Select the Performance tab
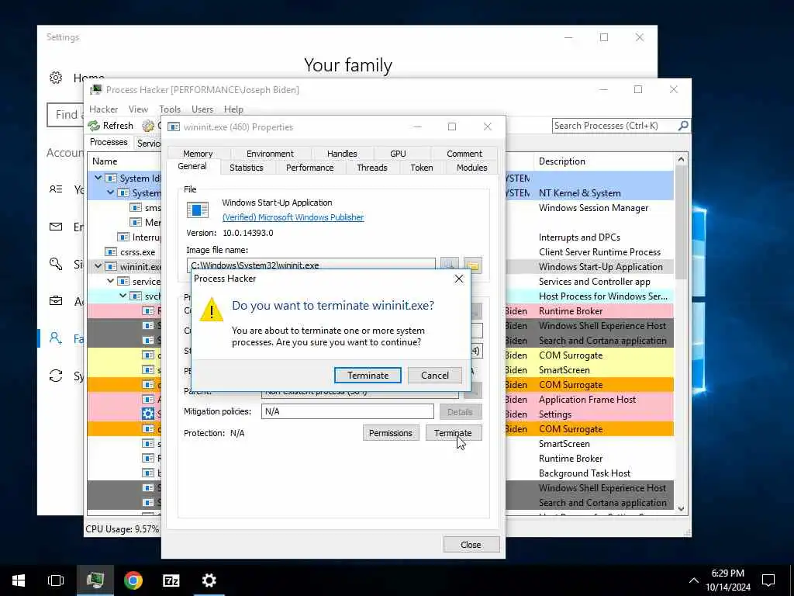Screen dimensions: 794x596 click(x=309, y=168)
